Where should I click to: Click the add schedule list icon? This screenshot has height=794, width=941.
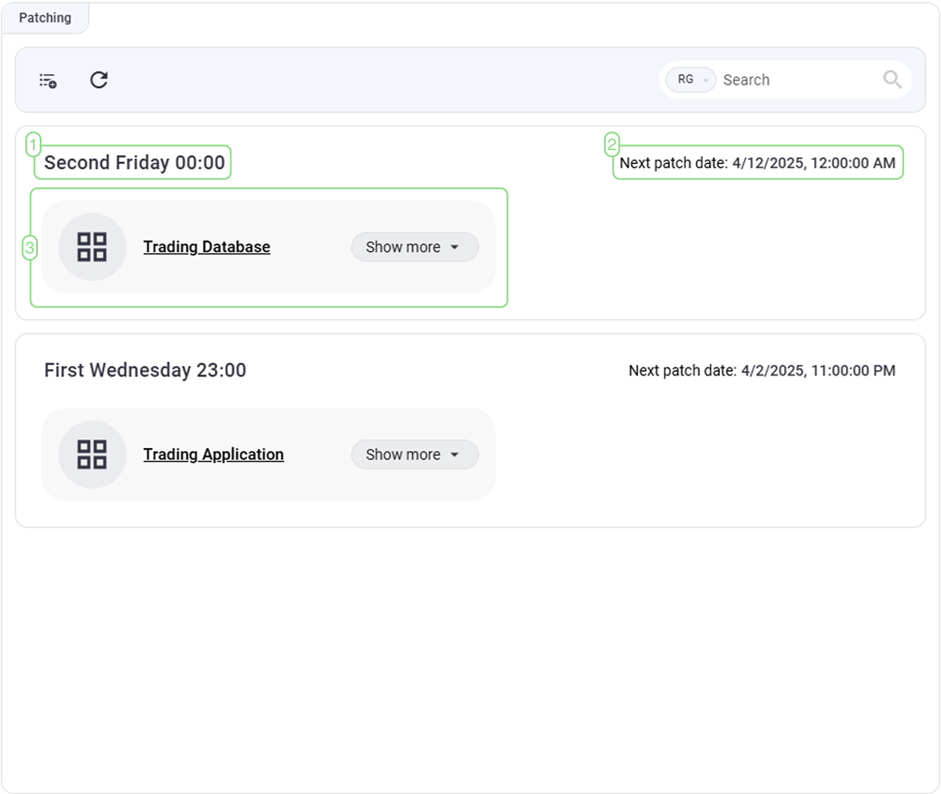47,80
